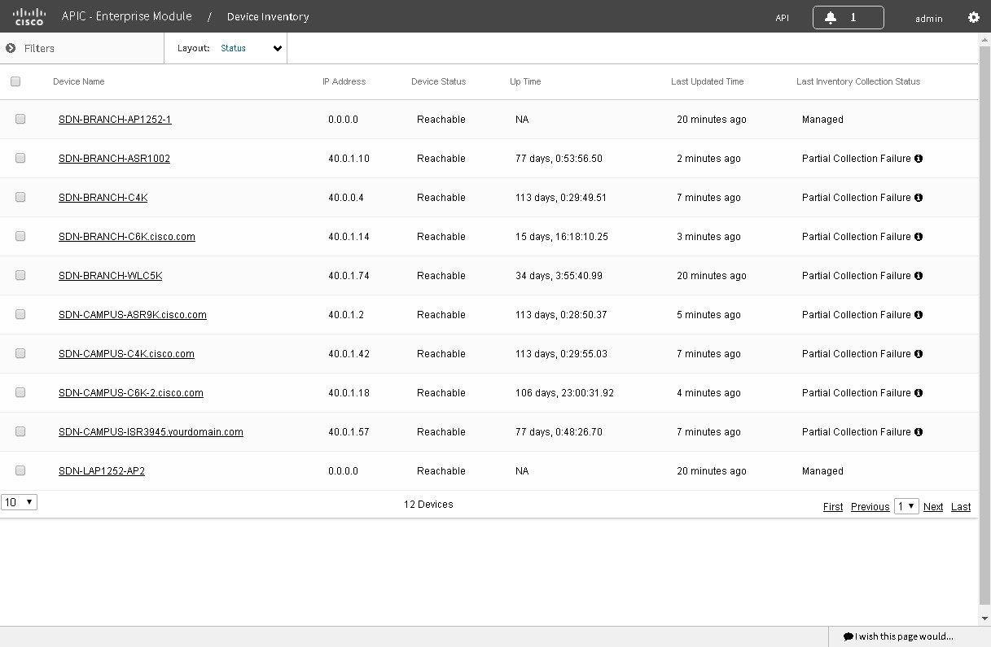Viewport: 991px width, 647px height.
Task: Go to Next page link
Action: 933,507
